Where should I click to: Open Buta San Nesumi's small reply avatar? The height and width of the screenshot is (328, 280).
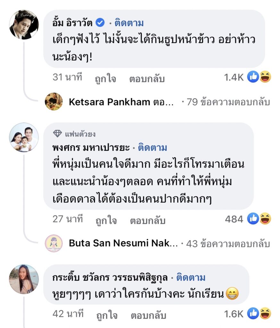(54, 243)
